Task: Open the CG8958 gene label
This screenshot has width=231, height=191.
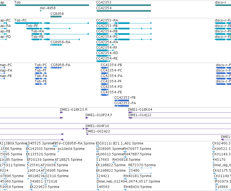Action: tap(57, 14)
